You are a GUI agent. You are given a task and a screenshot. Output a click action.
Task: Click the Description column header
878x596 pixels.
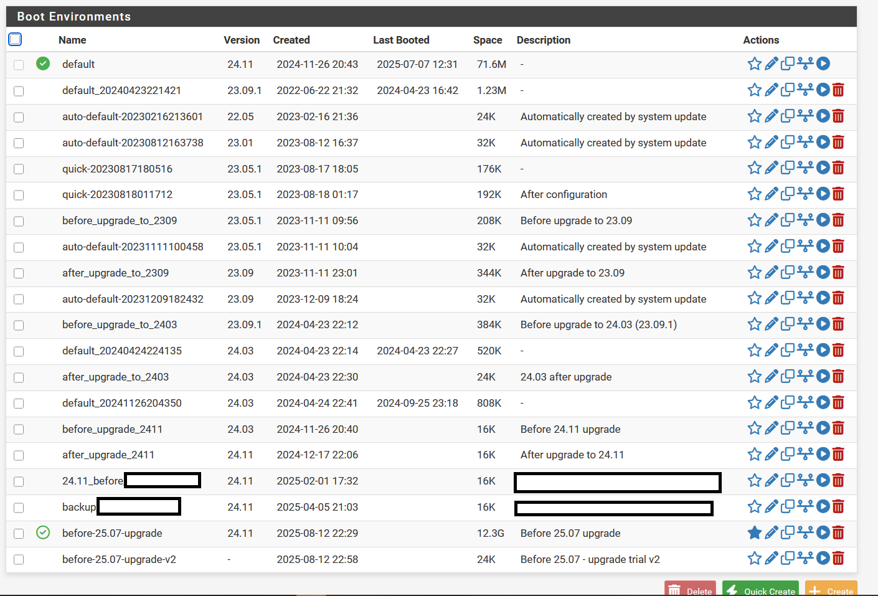pyautogui.click(x=544, y=40)
